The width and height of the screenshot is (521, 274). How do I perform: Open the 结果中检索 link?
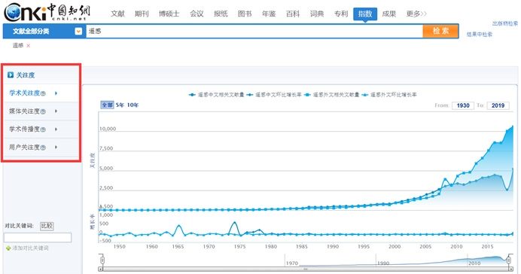tap(480, 34)
